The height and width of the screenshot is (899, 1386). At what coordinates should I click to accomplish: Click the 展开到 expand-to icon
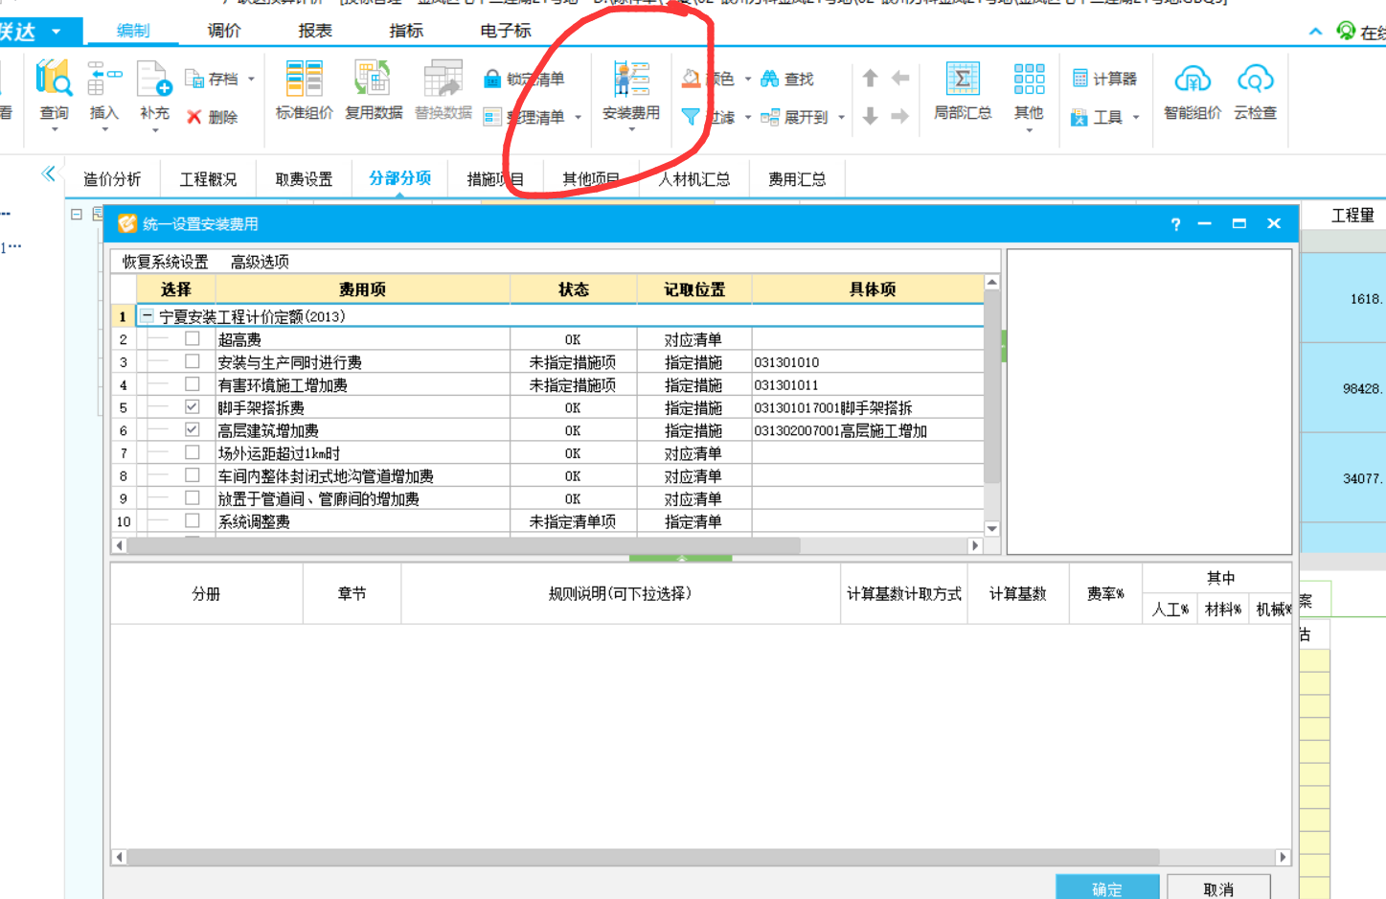[770, 117]
